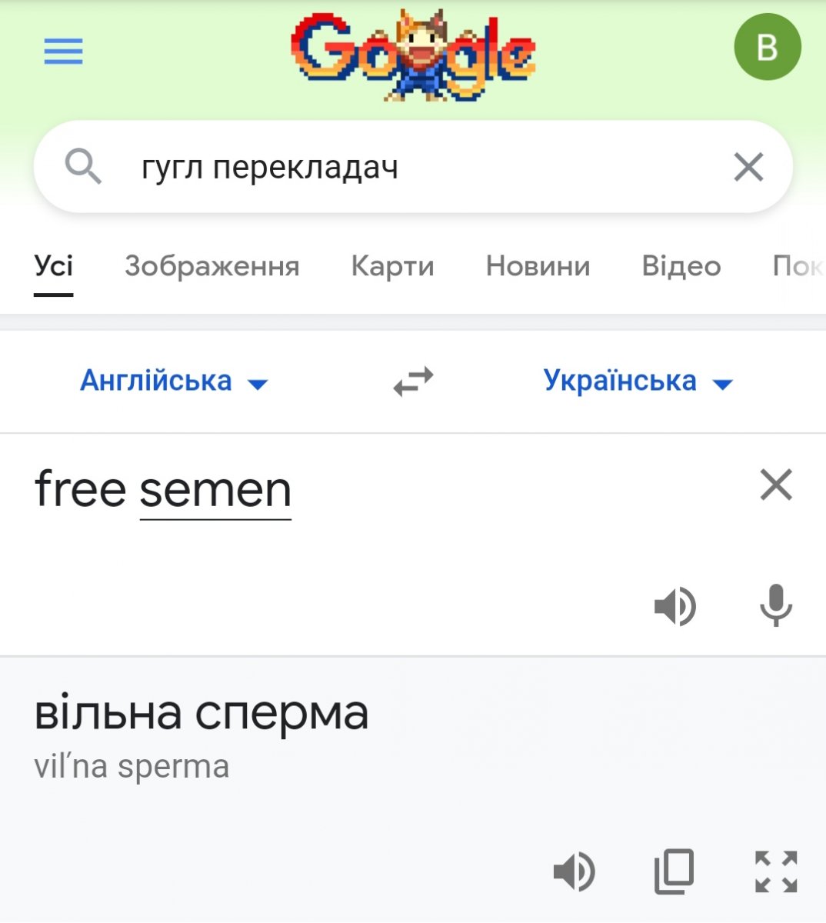826x923 pixels.
Task: Open the green B account avatar
Action: (x=767, y=48)
